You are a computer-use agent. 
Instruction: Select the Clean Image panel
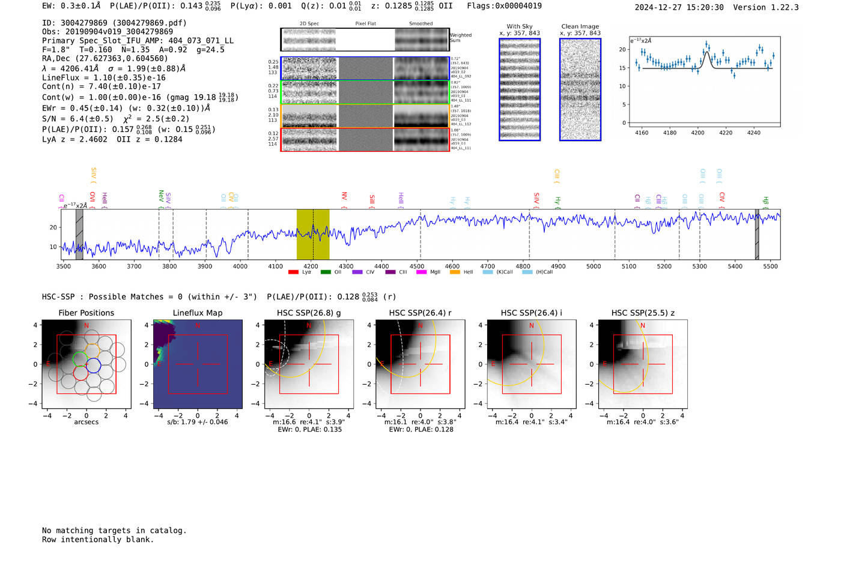pyautogui.click(x=580, y=89)
